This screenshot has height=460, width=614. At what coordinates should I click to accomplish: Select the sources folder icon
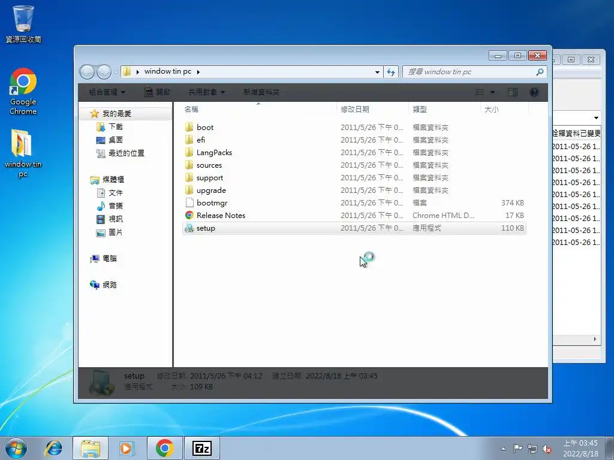(189, 165)
